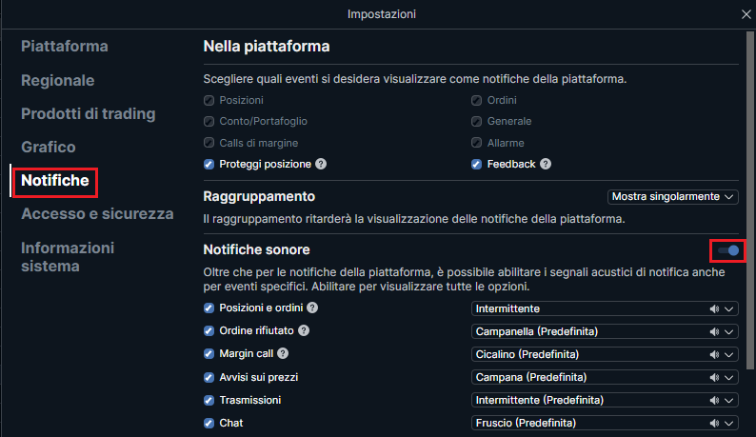Preview the Fruscio sound speaker icon
Viewport: 756px width, 437px height.
pos(714,424)
